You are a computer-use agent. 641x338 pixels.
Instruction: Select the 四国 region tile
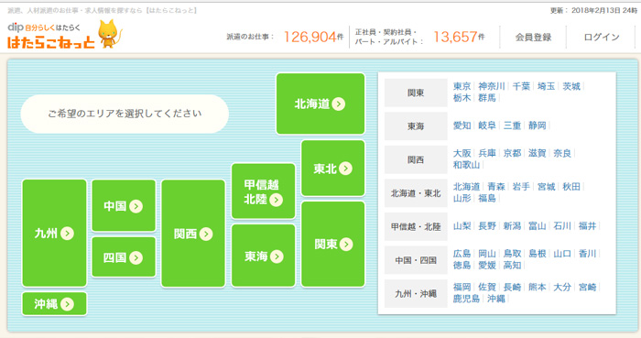coord(124,257)
